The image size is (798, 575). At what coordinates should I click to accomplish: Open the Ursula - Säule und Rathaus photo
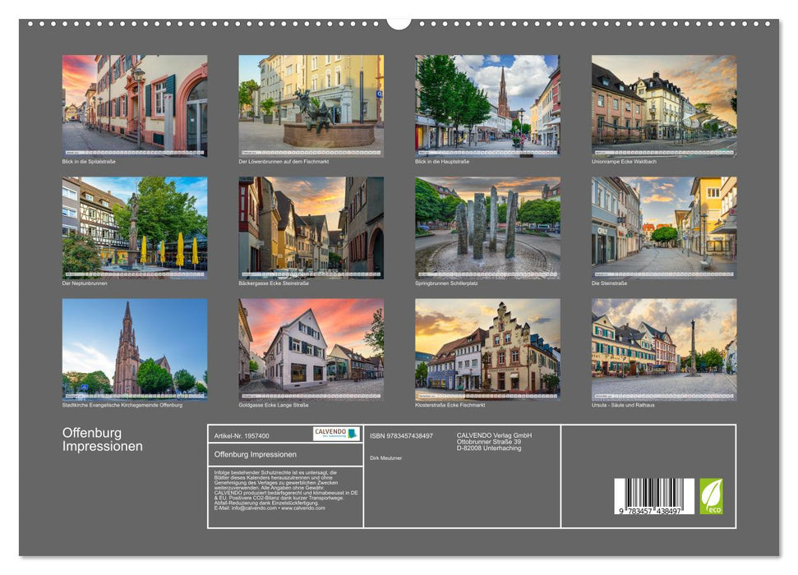(x=663, y=349)
